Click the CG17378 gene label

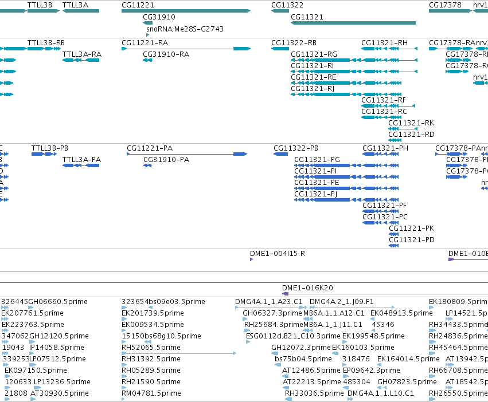click(445, 5)
